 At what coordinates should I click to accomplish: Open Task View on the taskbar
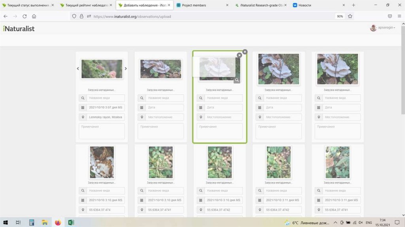click(x=18, y=222)
